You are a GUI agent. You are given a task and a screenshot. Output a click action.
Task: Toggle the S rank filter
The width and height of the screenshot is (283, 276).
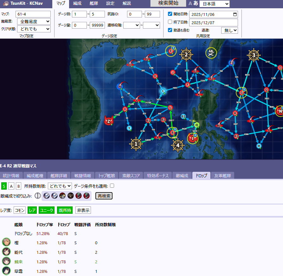[x=4, y=186]
